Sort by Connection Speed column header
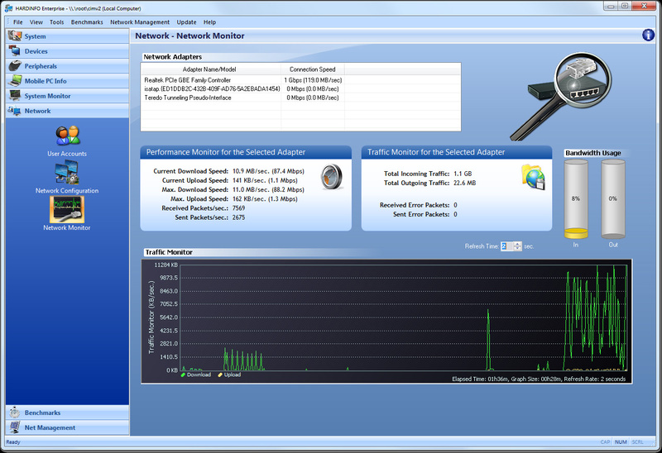Viewport: 662px width, 453px height. click(313, 69)
